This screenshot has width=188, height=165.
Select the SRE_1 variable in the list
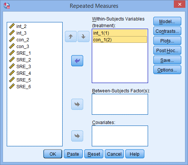(23, 53)
